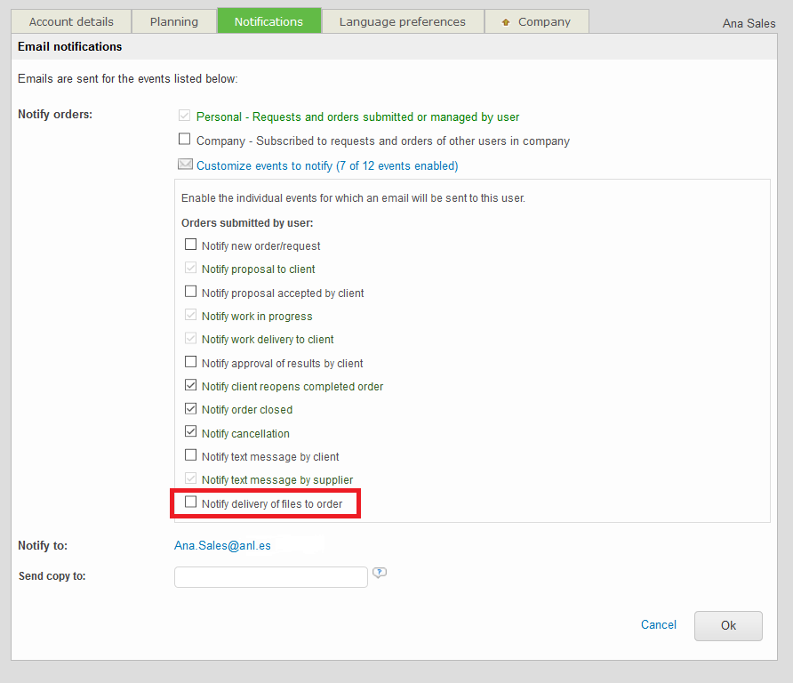Enable Notify proposal accepted by client
Screen dimensions: 793x683
[190, 292]
